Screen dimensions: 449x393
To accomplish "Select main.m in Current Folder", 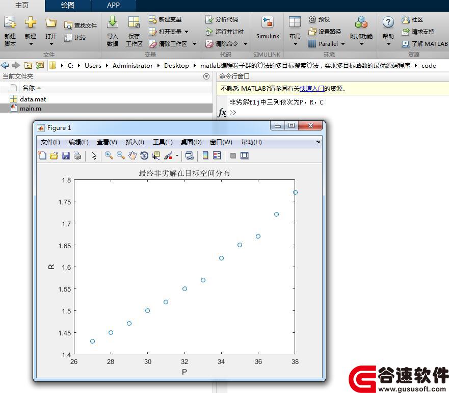I will tap(106, 108).
